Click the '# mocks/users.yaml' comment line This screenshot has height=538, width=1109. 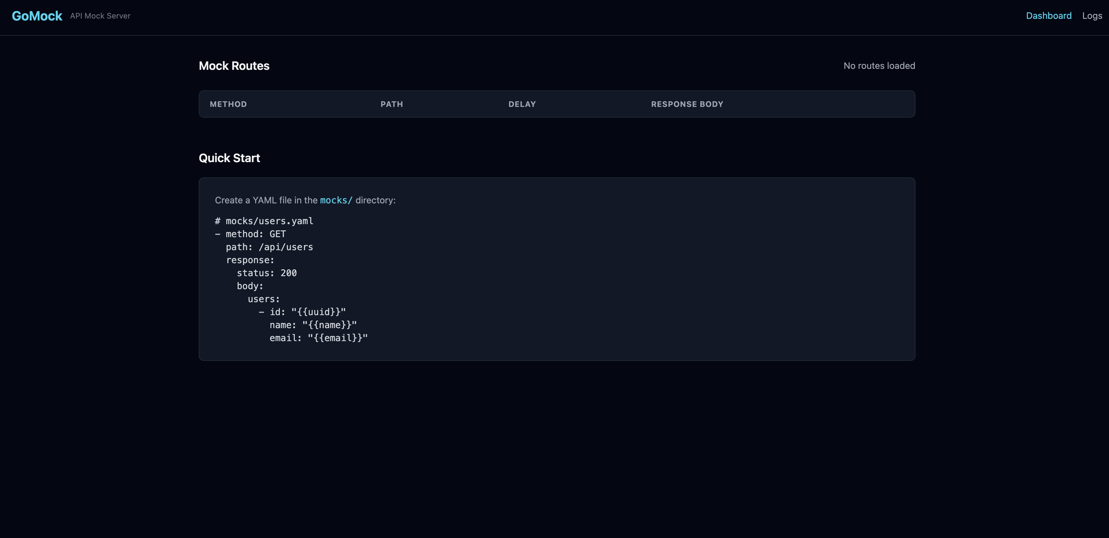264,221
